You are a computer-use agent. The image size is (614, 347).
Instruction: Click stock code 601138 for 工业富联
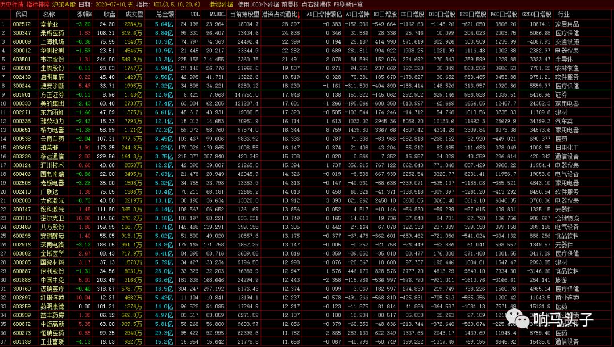pos(22,342)
